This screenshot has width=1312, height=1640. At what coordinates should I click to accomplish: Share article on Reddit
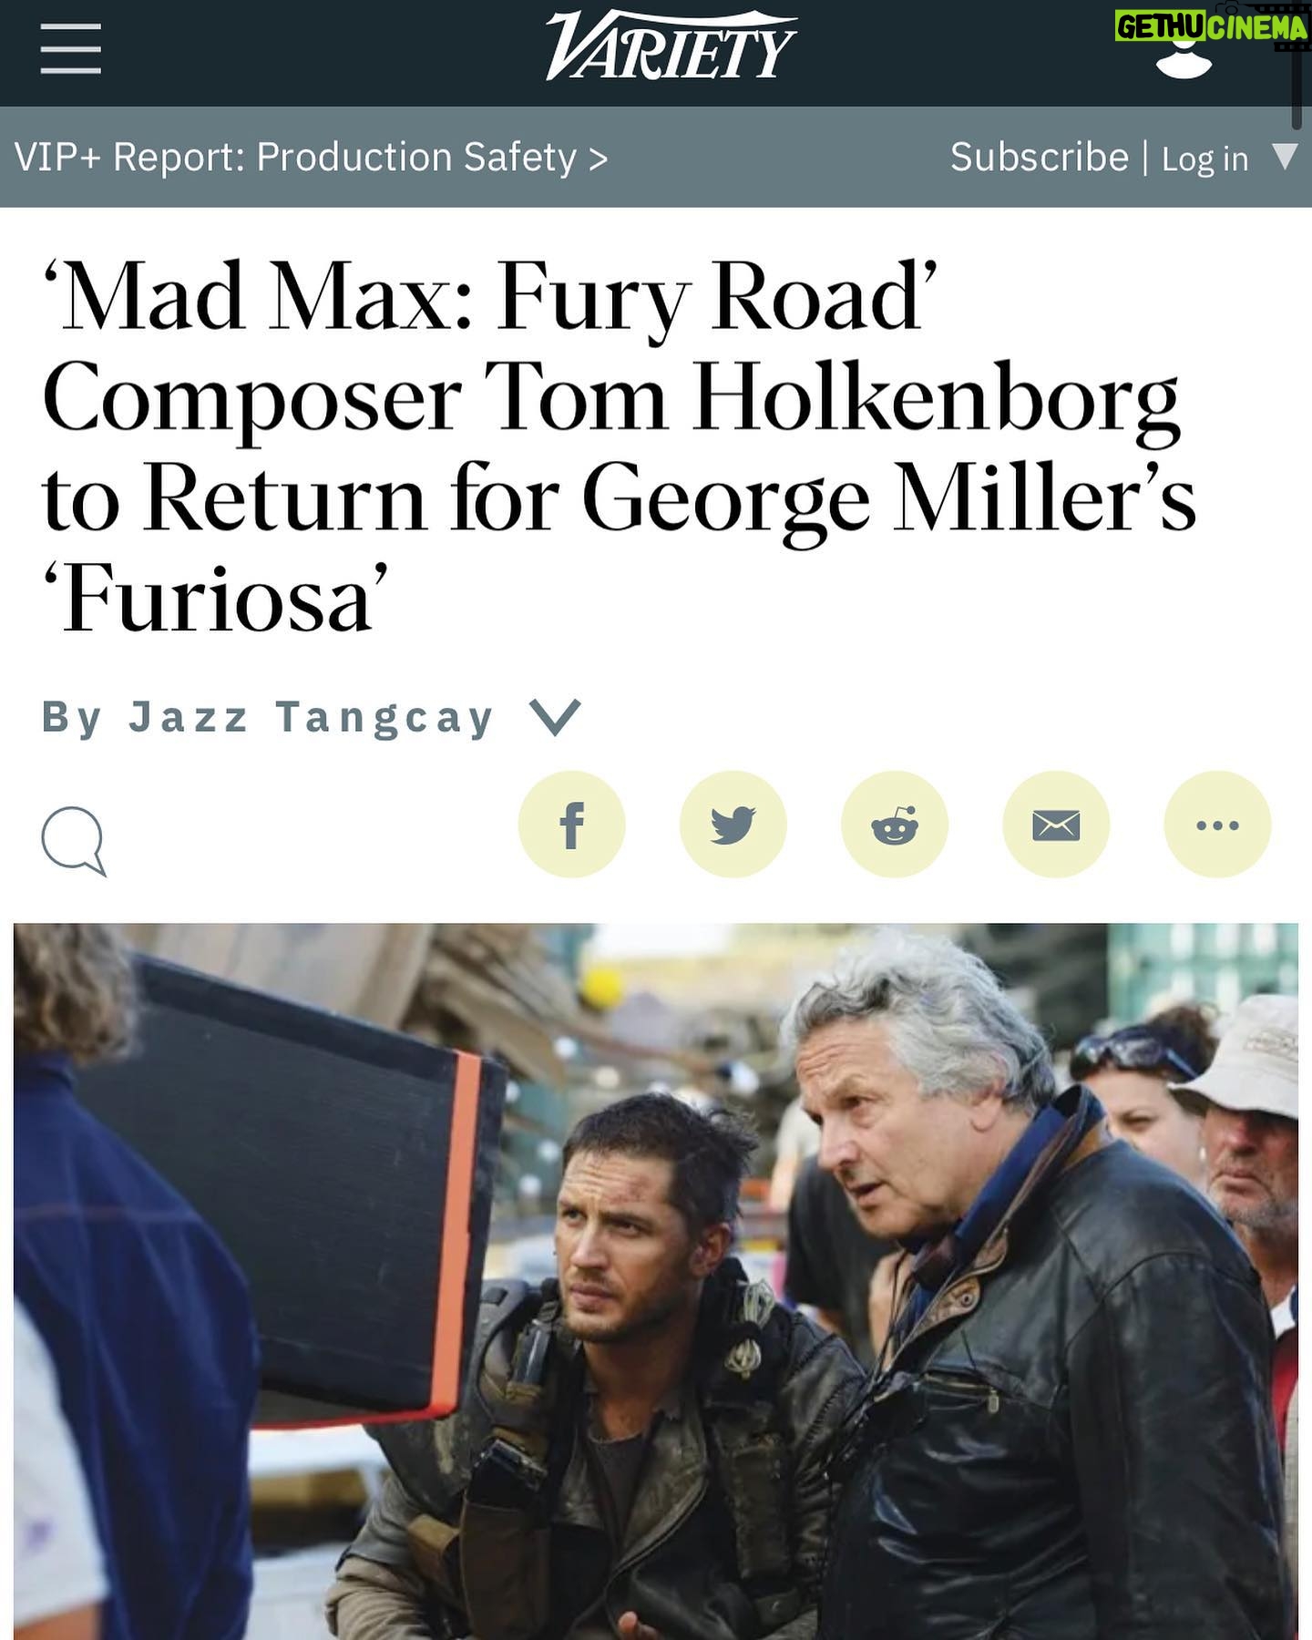895,825
